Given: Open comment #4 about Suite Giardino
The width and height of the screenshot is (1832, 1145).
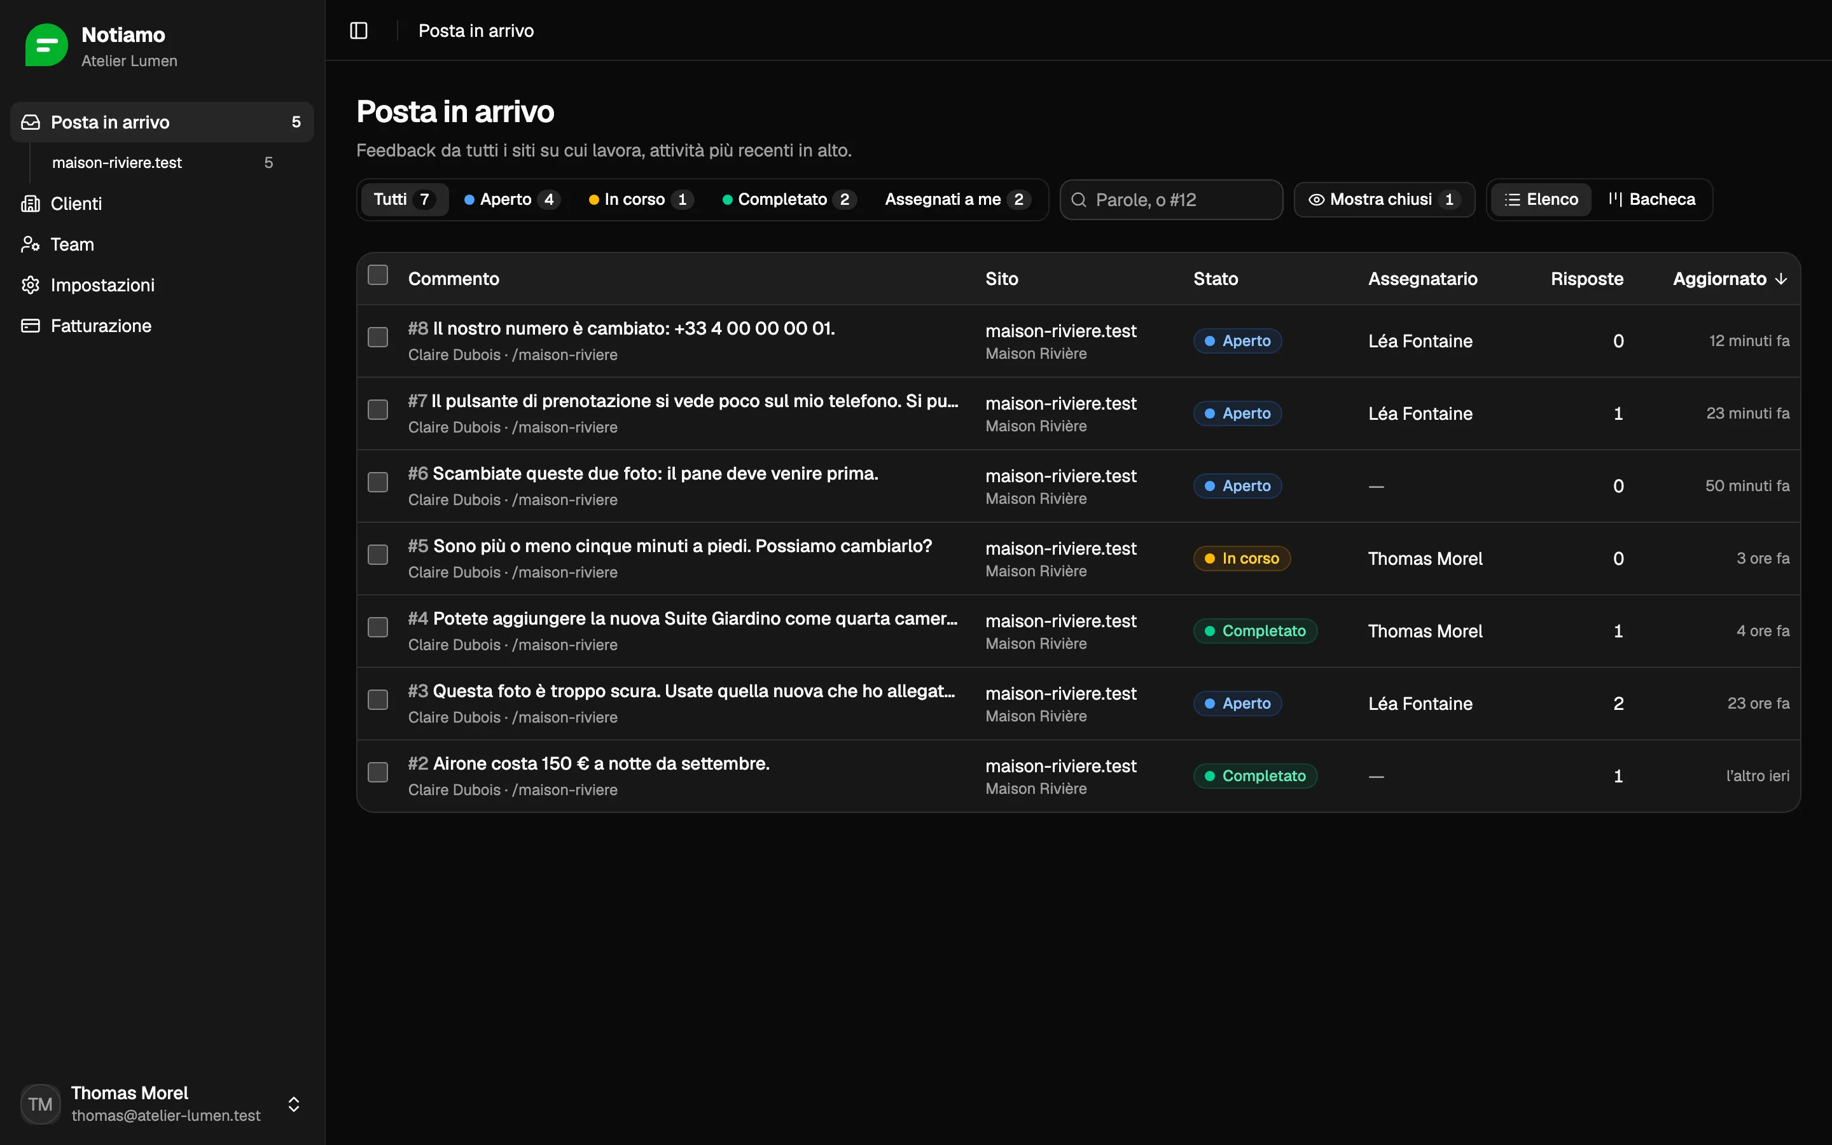Looking at the screenshot, I should (683, 619).
